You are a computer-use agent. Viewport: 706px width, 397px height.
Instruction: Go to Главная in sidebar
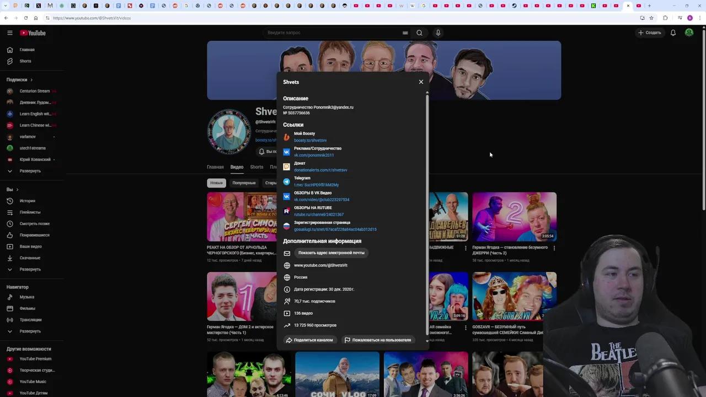point(27,50)
